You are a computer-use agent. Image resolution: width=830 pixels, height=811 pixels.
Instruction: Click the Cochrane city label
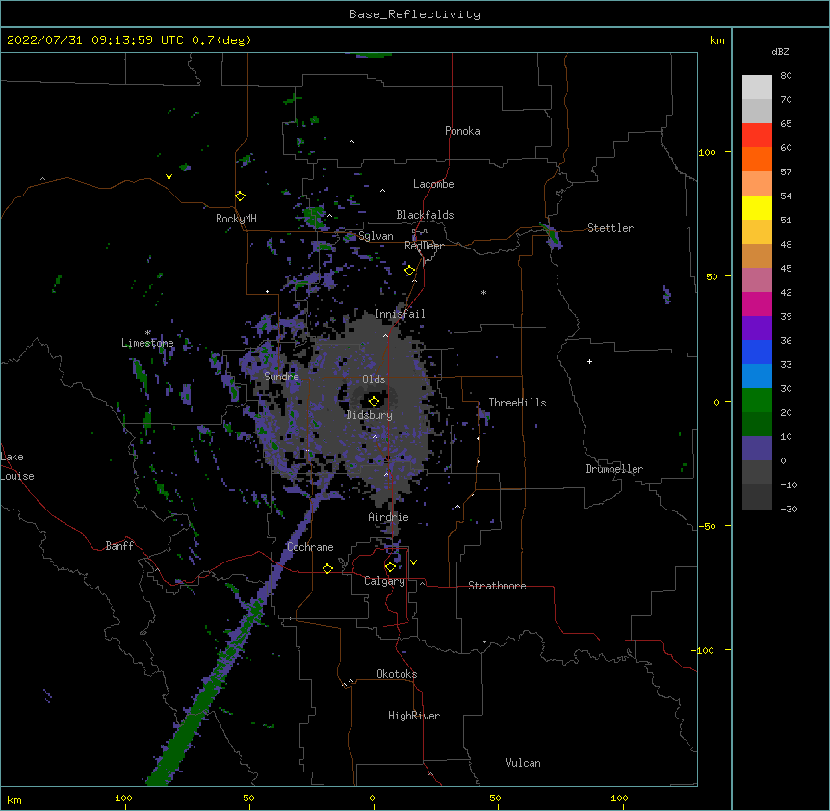[x=310, y=547]
